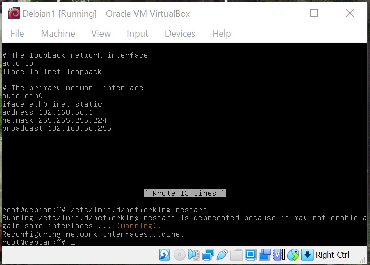Click the 'iface eth0 inet static' line
This screenshot has width=370, height=265.
tap(52, 104)
